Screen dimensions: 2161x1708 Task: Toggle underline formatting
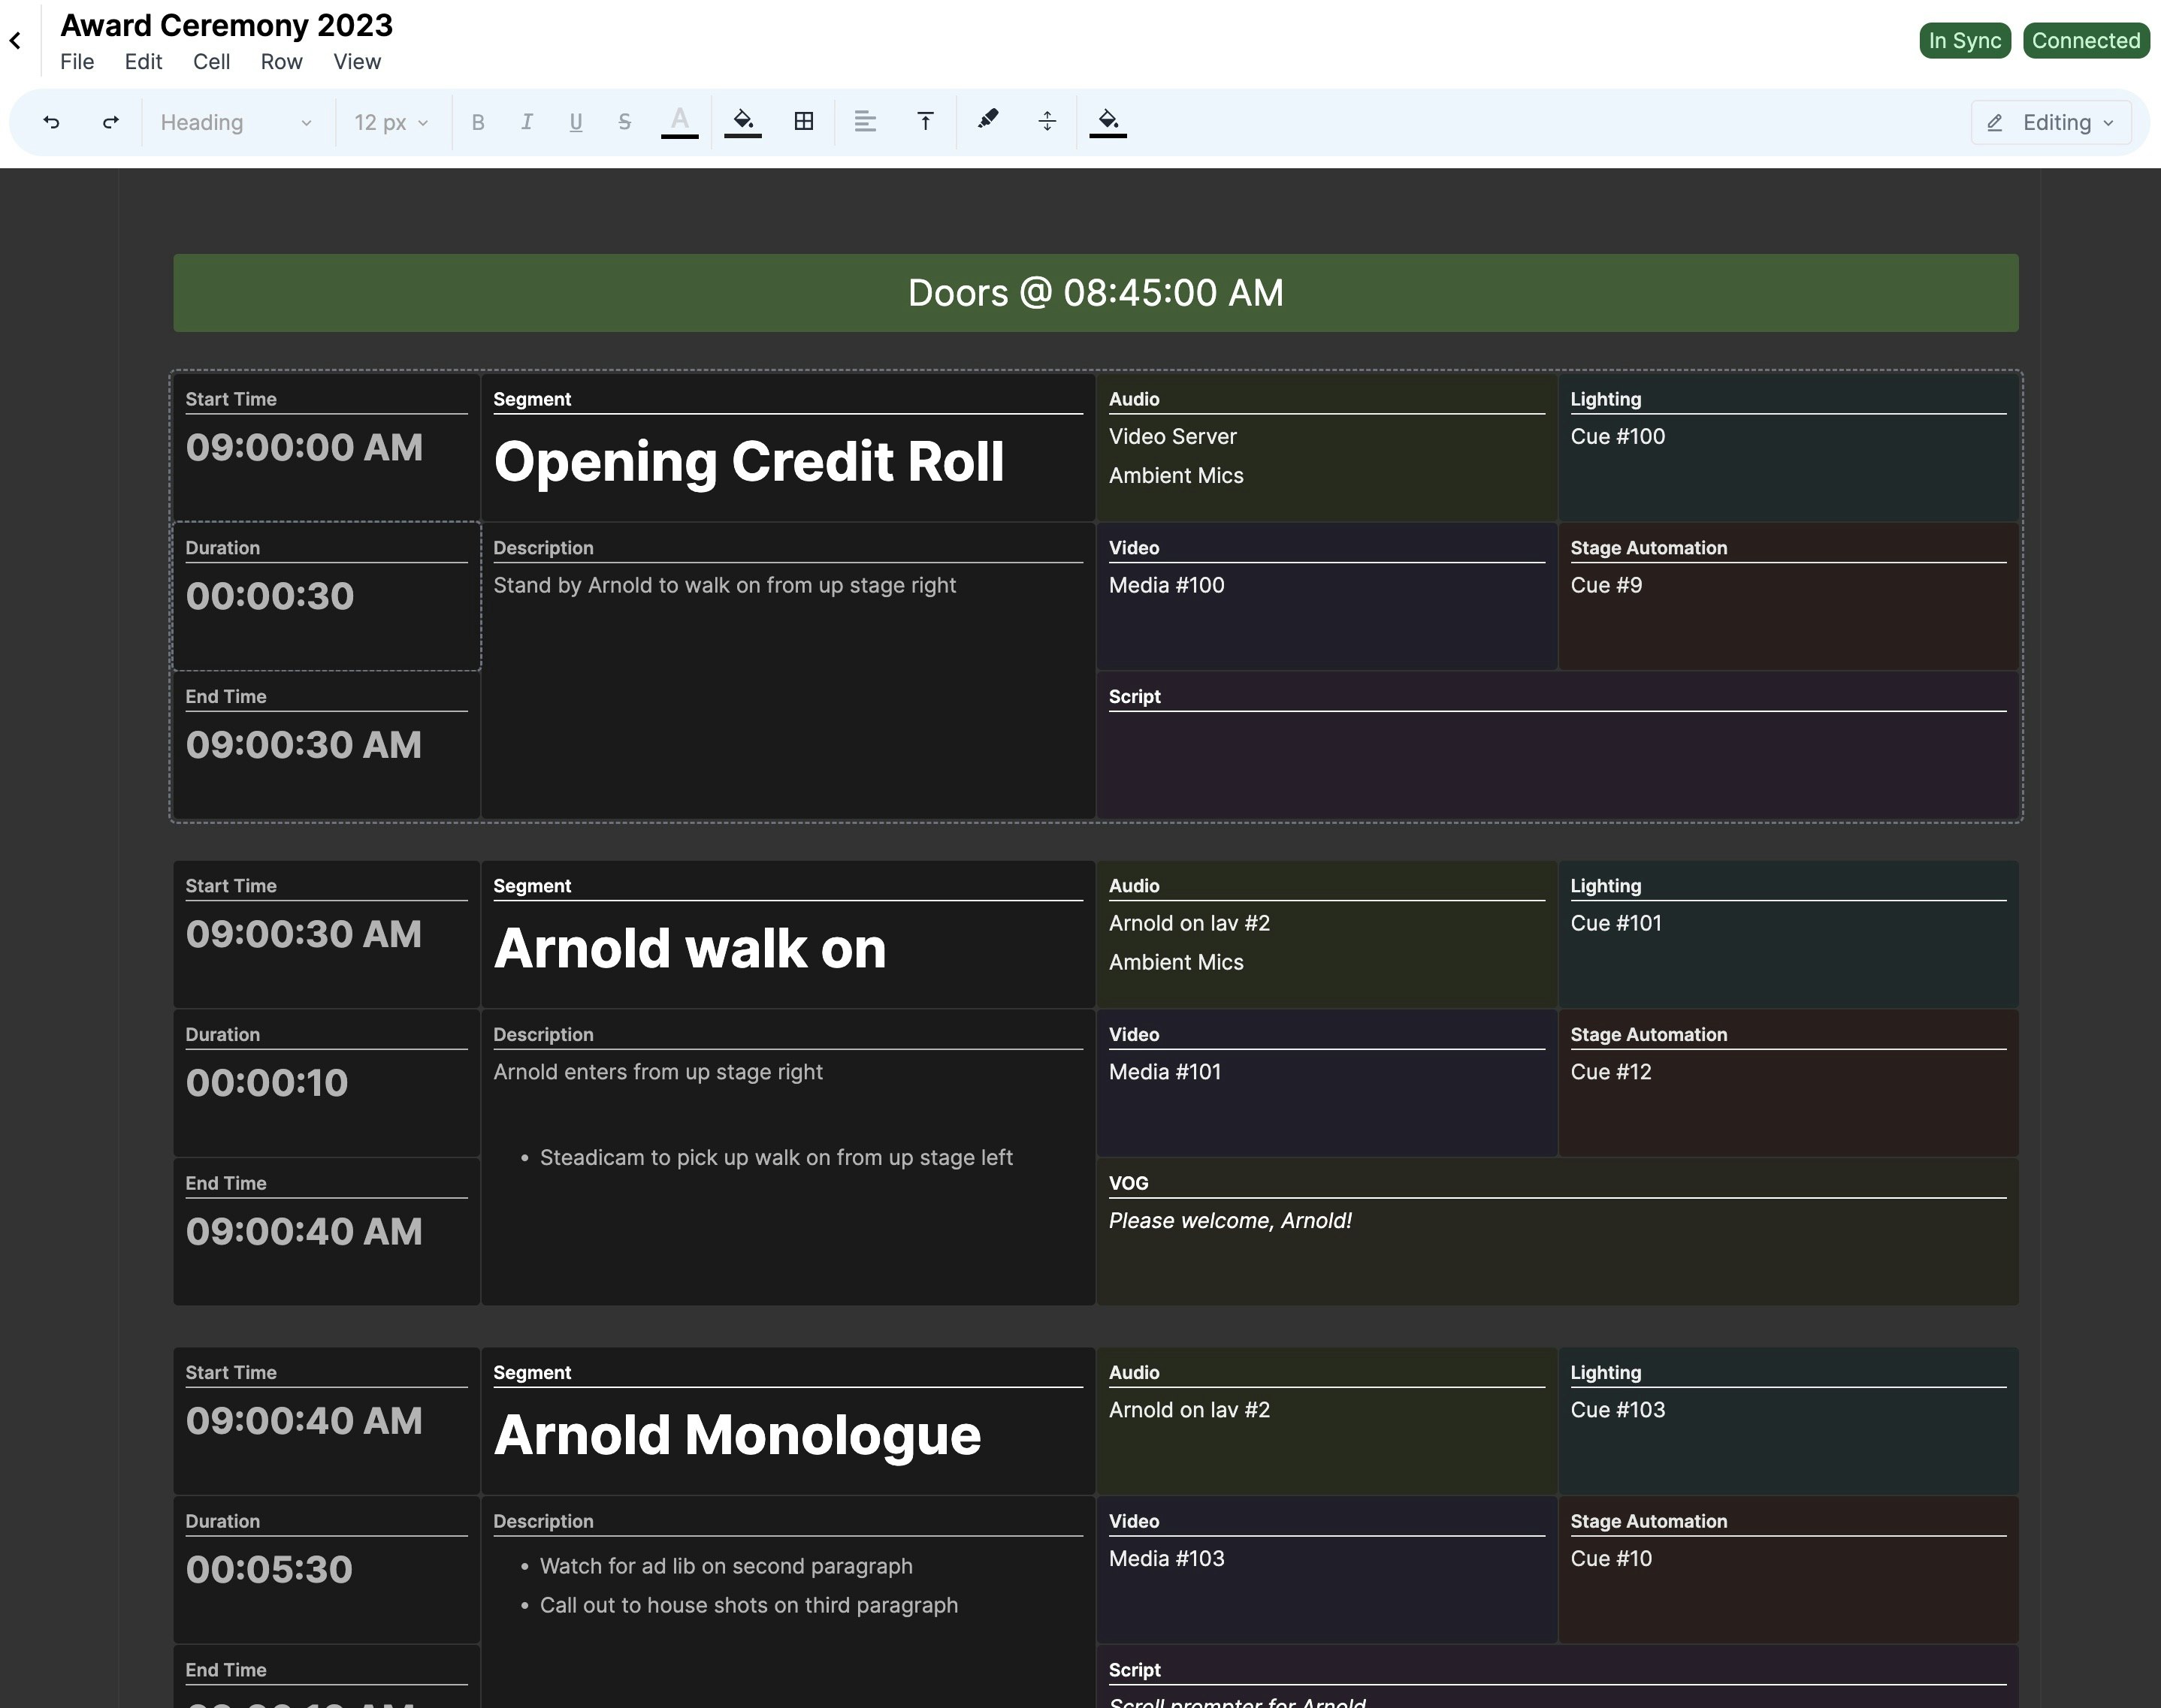[x=576, y=122]
